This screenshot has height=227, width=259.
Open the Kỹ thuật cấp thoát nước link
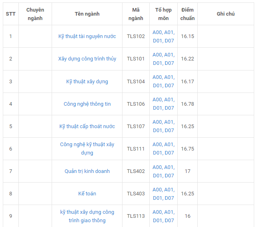point(87,127)
